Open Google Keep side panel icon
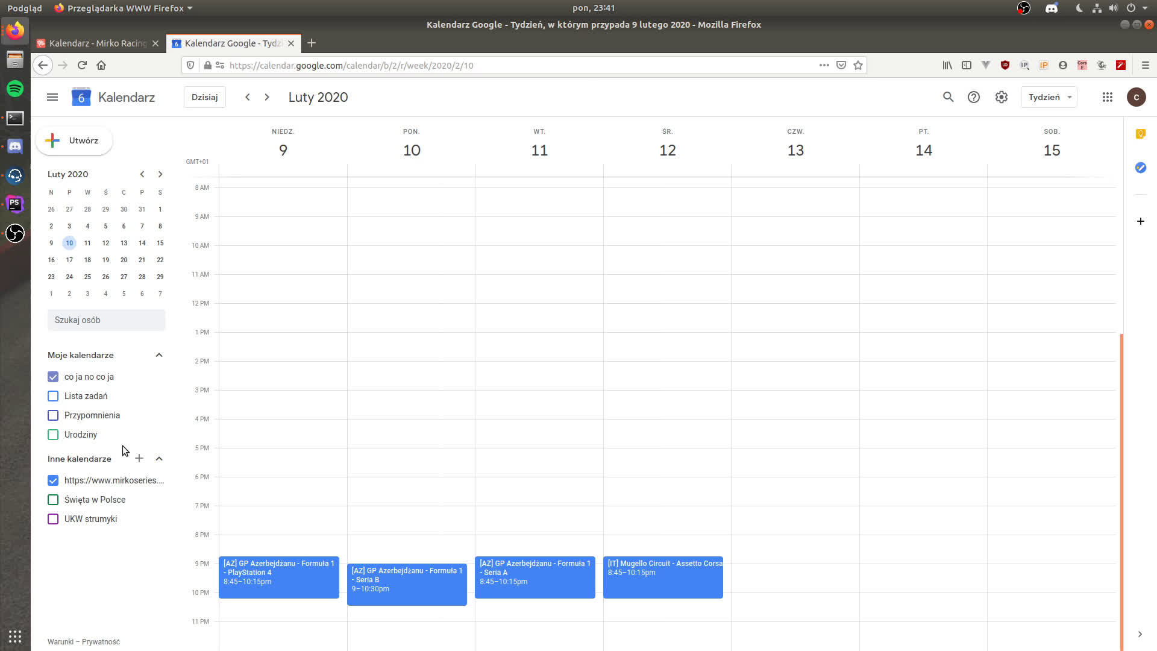1157x651 pixels. (1140, 134)
